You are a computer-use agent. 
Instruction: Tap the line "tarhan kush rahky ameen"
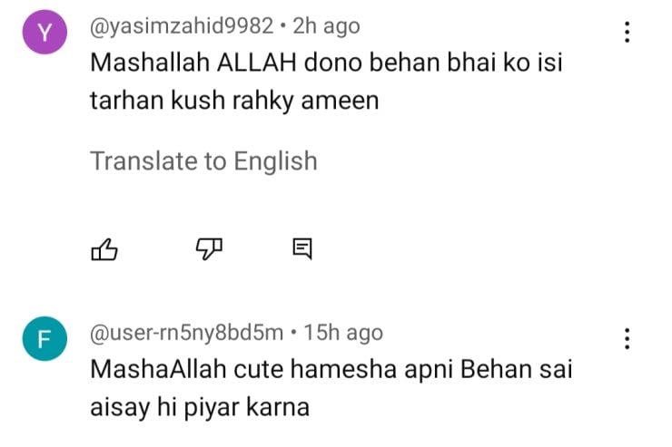(233, 101)
